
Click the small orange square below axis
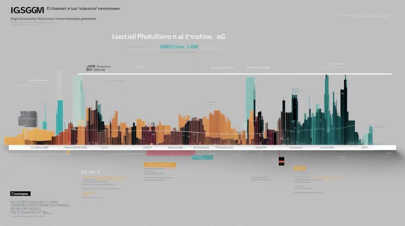[68, 153]
